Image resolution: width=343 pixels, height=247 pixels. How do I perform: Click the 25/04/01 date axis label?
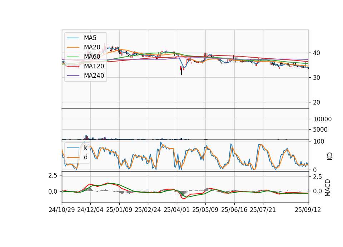(x=177, y=210)
